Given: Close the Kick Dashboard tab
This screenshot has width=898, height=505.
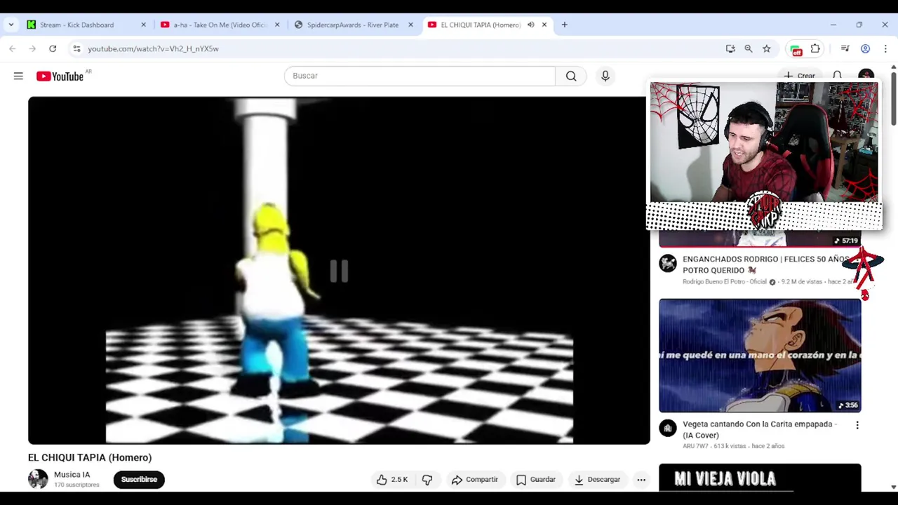Looking at the screenshot, I should click(x=144, y=25).
